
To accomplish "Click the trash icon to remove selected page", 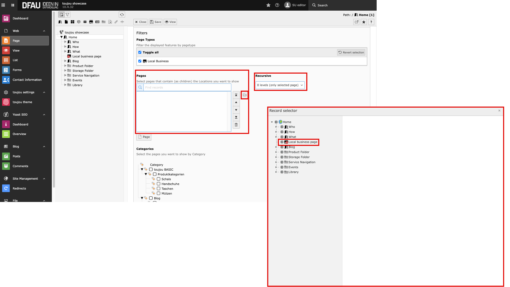I will coord(236,125).
